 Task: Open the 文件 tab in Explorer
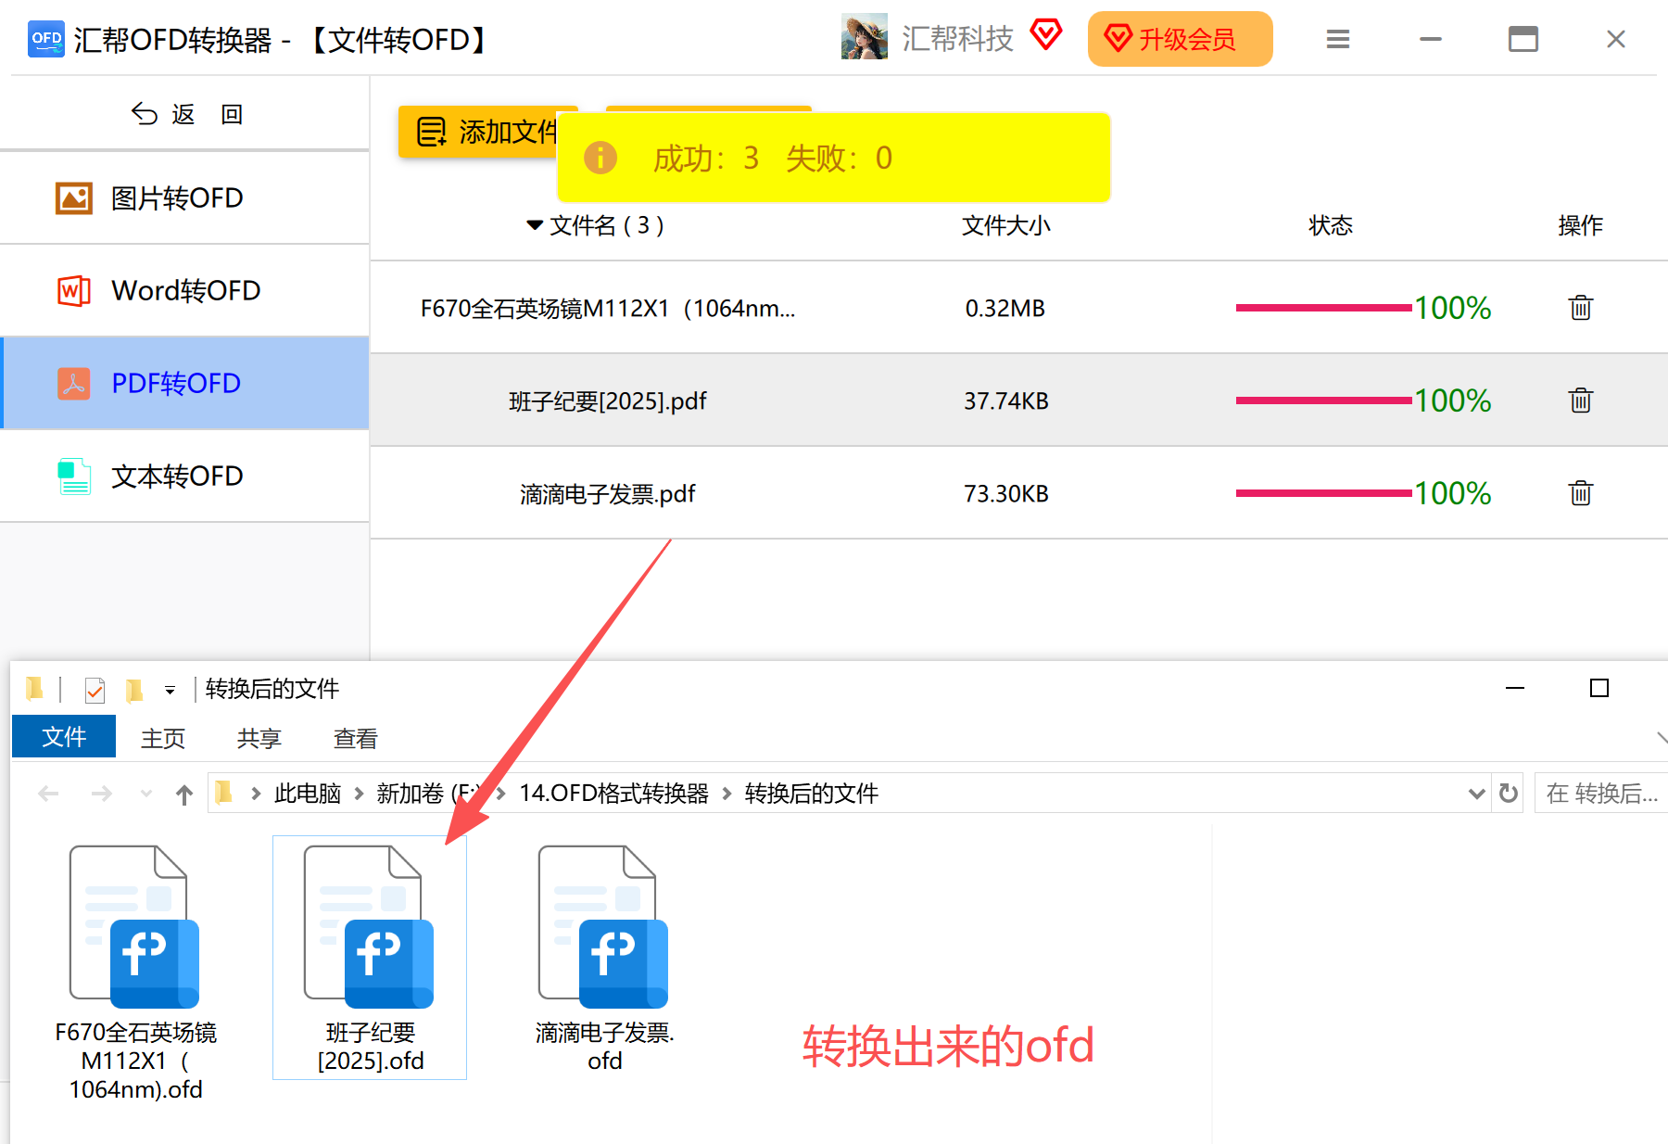(64, 737)
